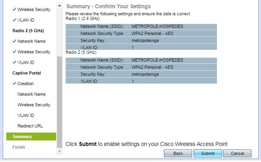Click the Back button
This screenshot has width=261, height=162.
tap(178, 153)
